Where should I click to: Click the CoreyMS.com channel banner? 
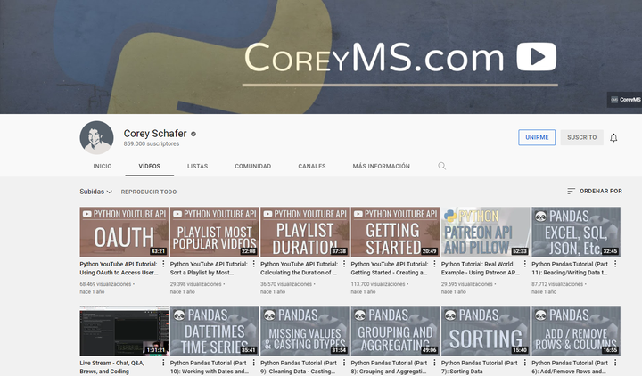coord(321,57)
